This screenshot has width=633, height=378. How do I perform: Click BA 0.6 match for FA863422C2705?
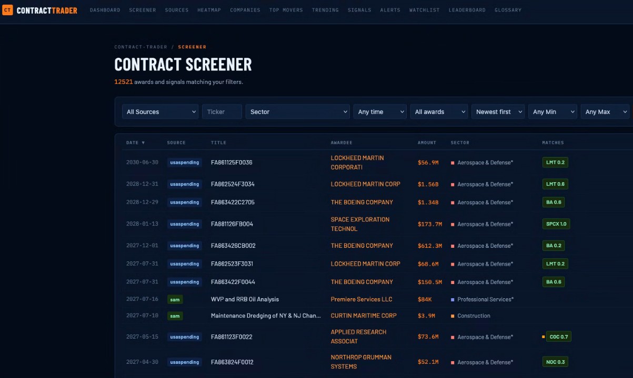554,202
